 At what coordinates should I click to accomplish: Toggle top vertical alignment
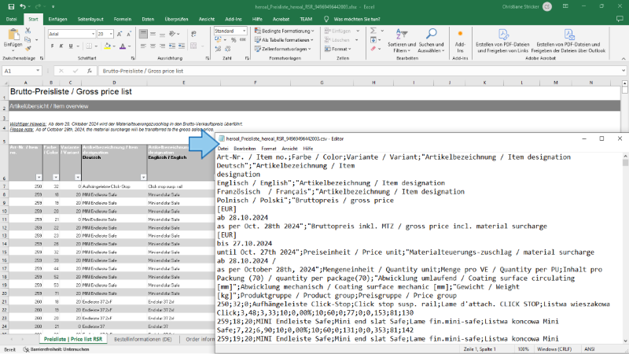(143, 34)
